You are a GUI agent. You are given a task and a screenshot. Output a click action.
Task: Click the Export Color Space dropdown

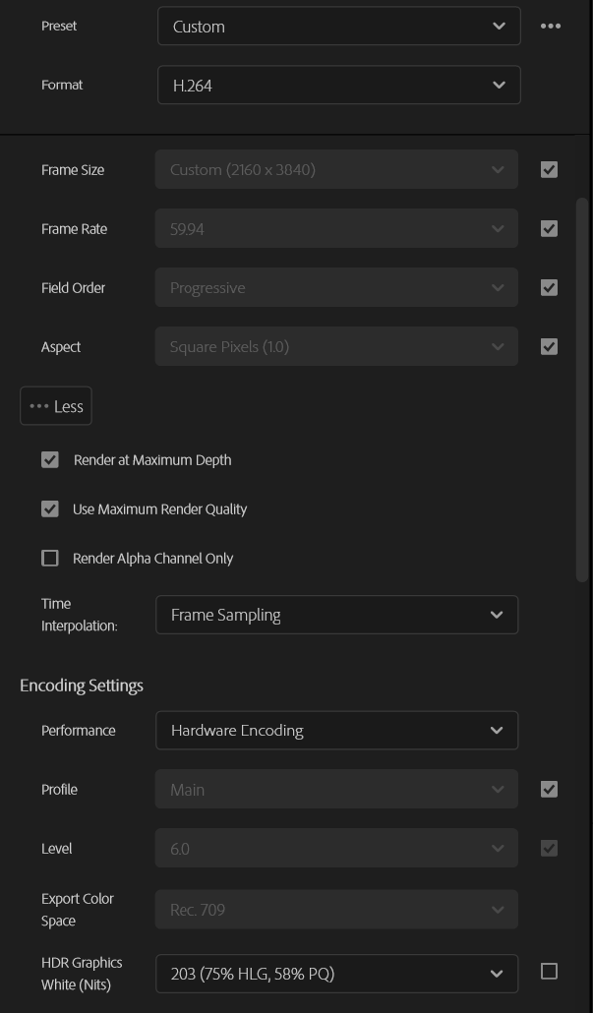(x=336, y=910)
